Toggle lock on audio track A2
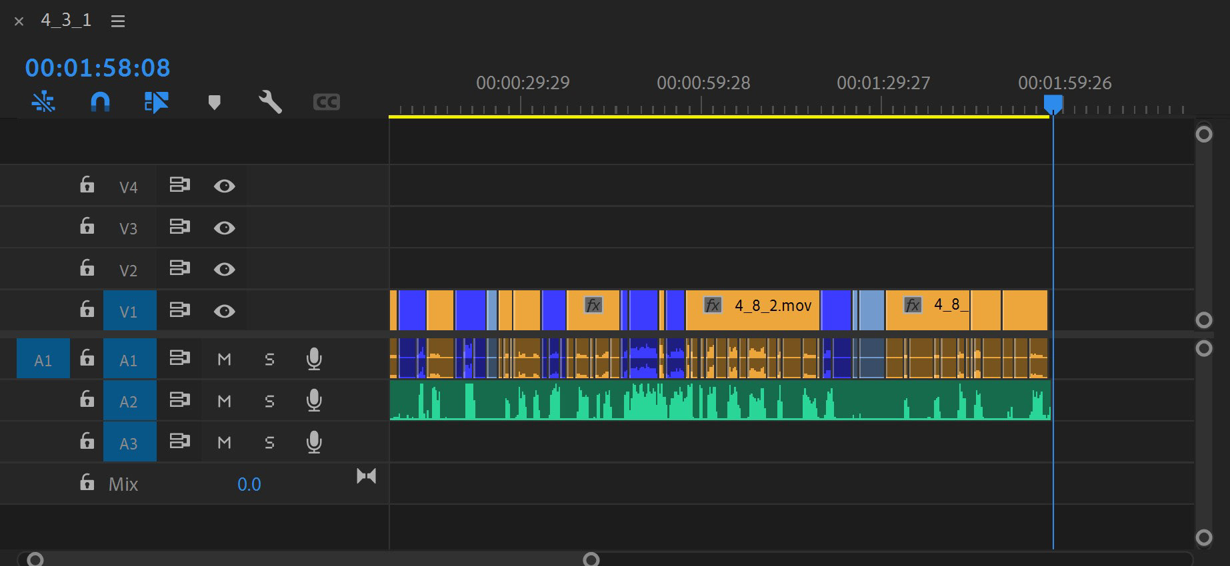 click(87, 399)
